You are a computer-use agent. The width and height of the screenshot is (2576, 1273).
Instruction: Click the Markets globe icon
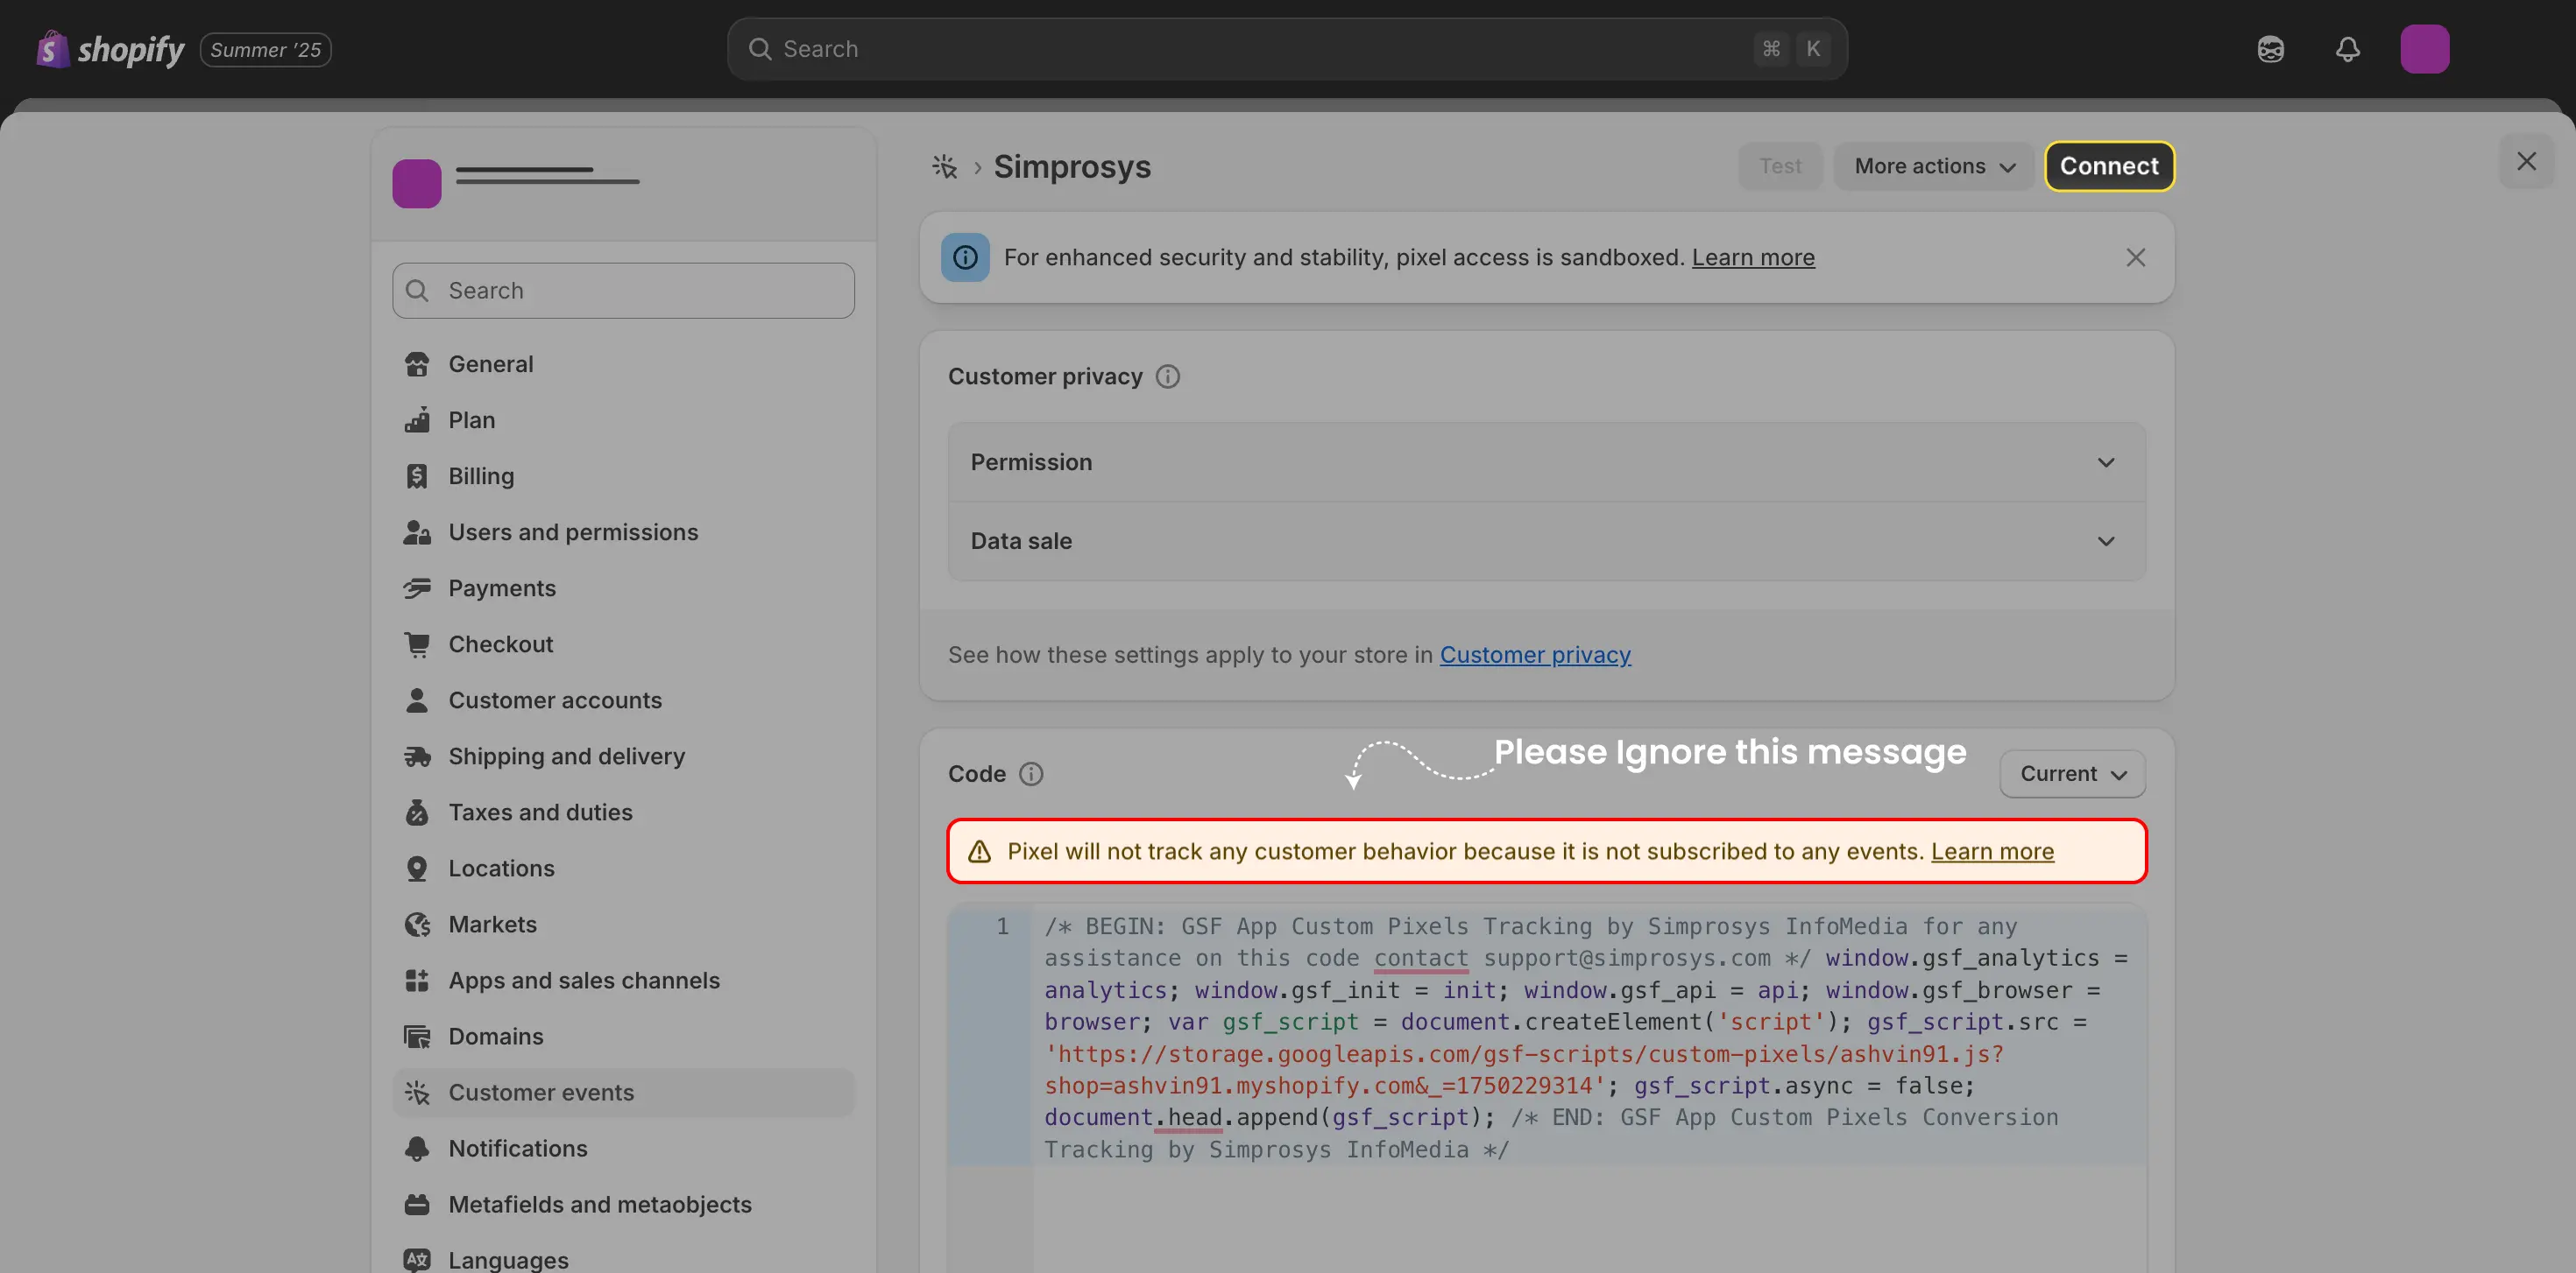417,925
